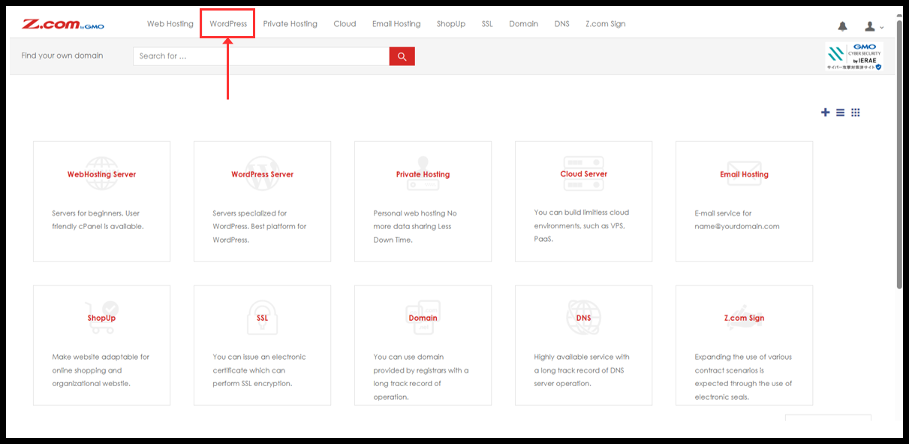Click the DNS globe icon

pos(584,317)
